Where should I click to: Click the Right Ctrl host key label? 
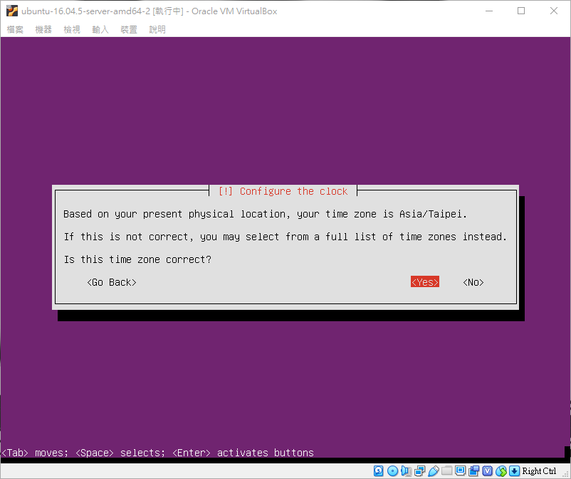coord(539,471)
